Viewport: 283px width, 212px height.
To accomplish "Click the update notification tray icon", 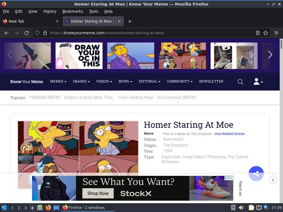I will point(266,207).
